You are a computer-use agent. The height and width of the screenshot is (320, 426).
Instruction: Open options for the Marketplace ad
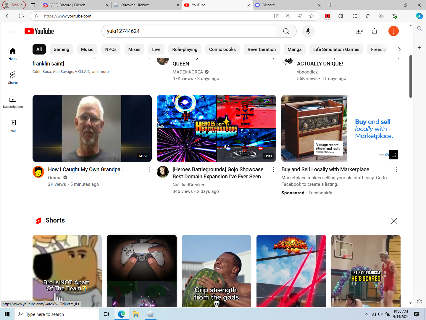tap(397, 170)
